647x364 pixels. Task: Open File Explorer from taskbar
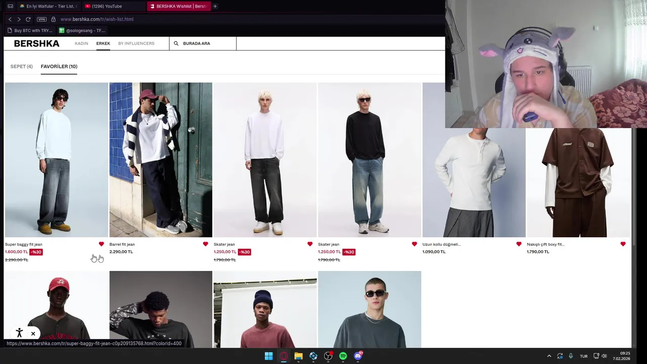[x=298, y=356]
